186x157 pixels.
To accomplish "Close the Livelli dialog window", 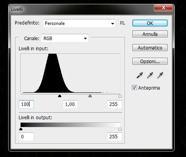I will (x=163, y=7).
